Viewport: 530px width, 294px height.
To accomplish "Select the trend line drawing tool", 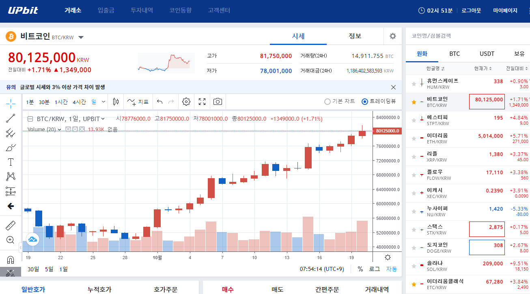I will pyautogui.click(x=11, y=118).
